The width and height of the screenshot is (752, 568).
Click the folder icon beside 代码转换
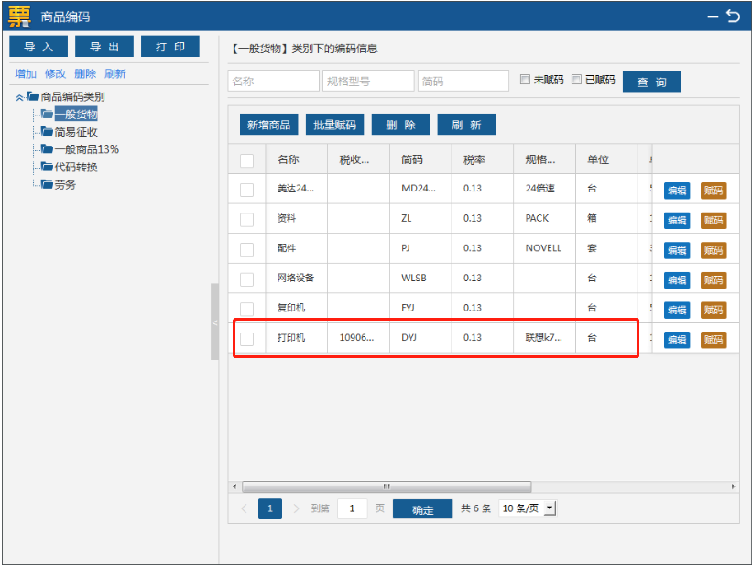(47, 167)
